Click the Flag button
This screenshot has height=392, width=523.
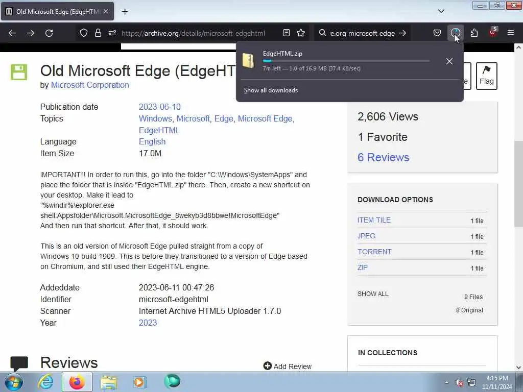pyautogui.click(x=486, y=76)
